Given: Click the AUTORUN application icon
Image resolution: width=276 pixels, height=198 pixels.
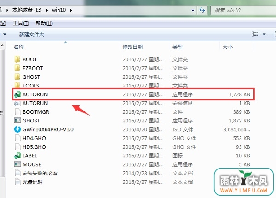Looking at the screenshot, I should 17,94.
